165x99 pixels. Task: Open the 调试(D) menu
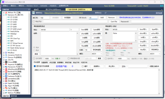tap(13, 6)
